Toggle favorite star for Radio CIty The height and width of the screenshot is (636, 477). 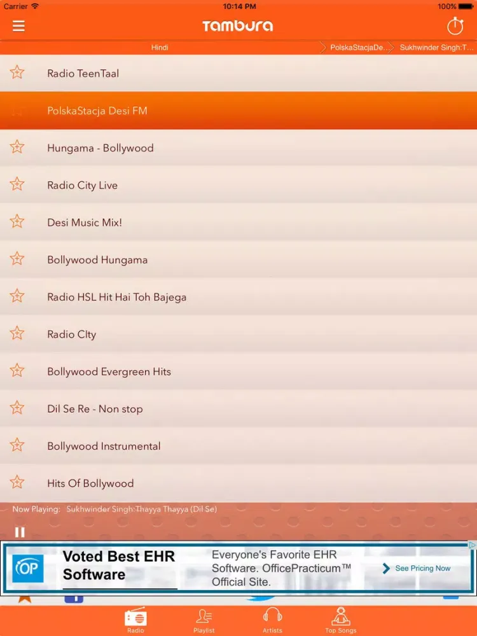[17, 334]
